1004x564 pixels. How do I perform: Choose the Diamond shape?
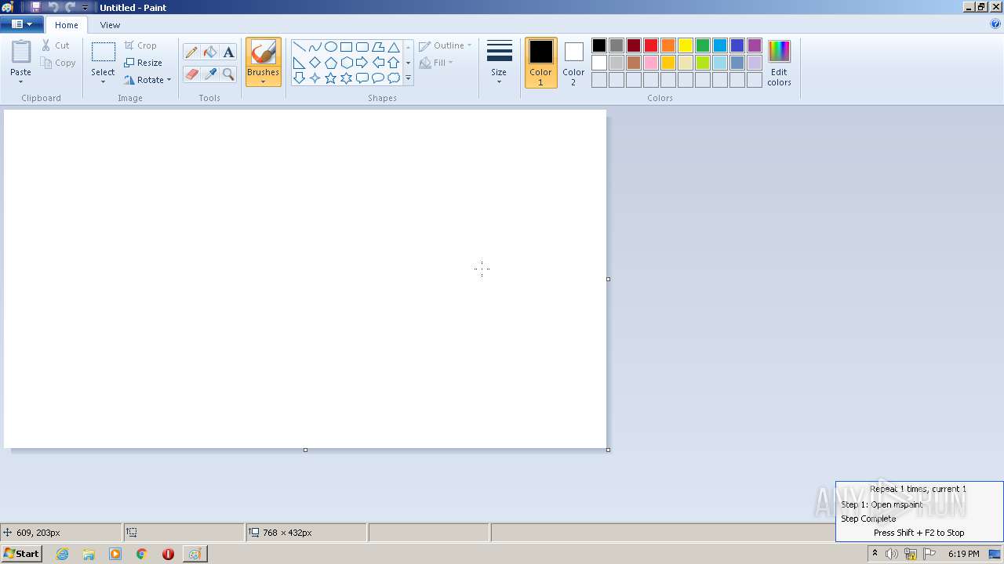pyautogui.click(x=315, y=63)
